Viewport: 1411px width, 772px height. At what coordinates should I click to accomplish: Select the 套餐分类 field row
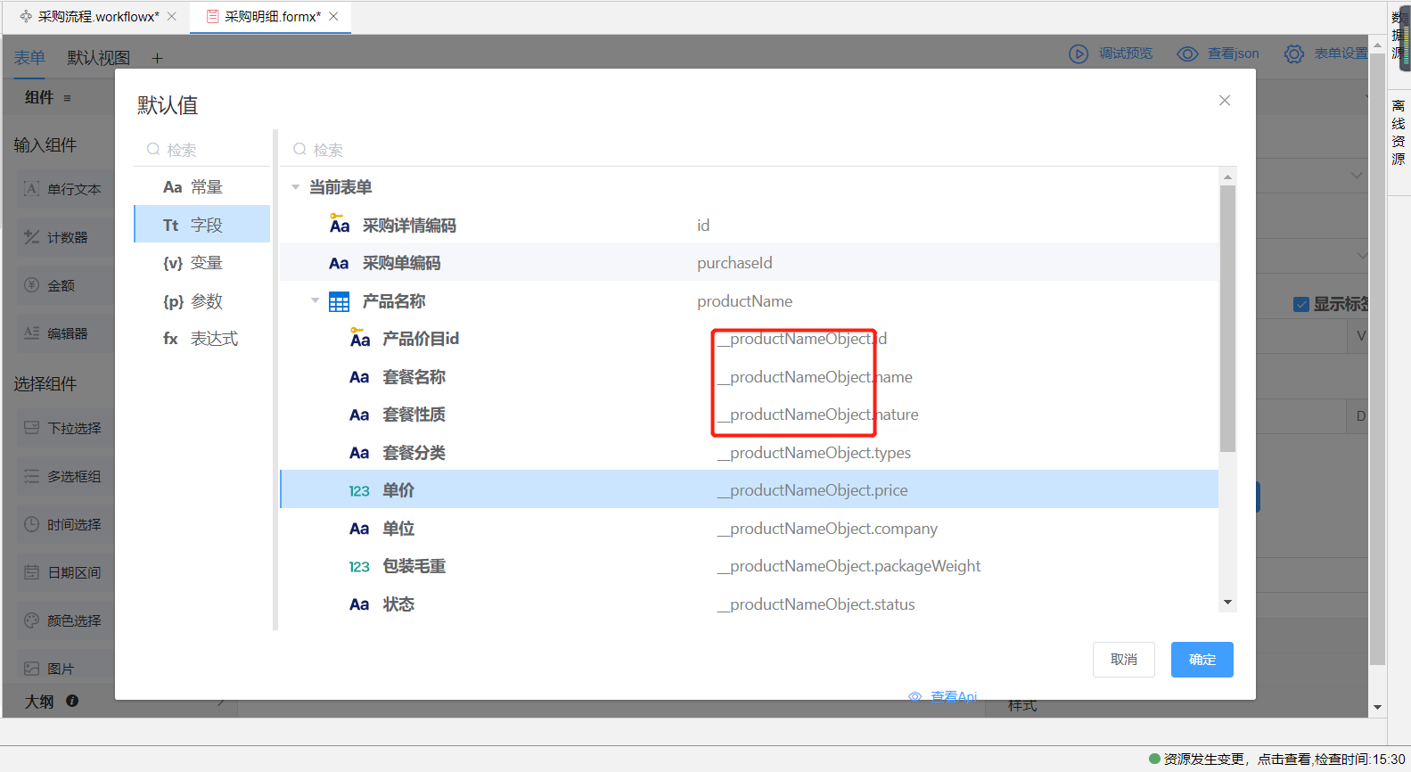pyautogui.click(x=749, y=453)
